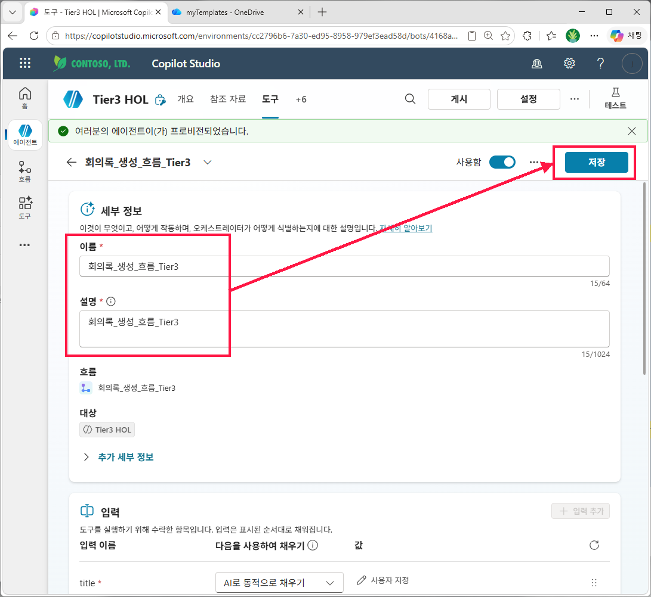
Task: Click the agent edit icon next to Tier3 HOL
Action: [x=160, y=100]
